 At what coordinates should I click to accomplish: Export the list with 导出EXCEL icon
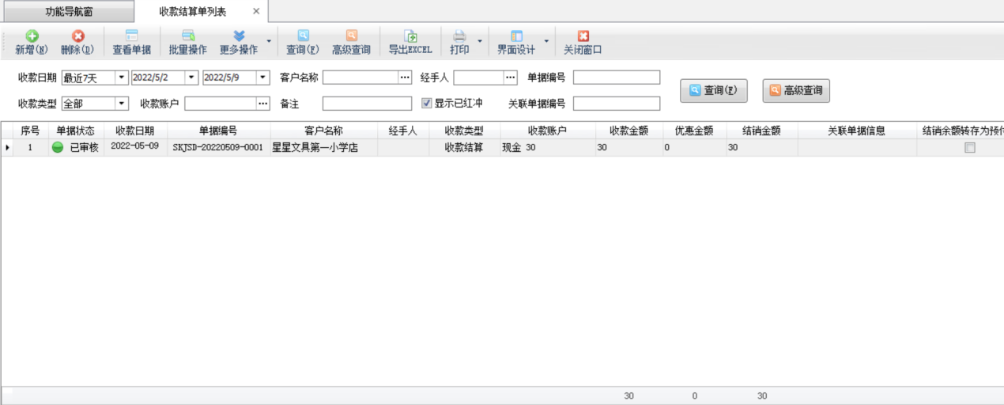click(x=410, y=36)
